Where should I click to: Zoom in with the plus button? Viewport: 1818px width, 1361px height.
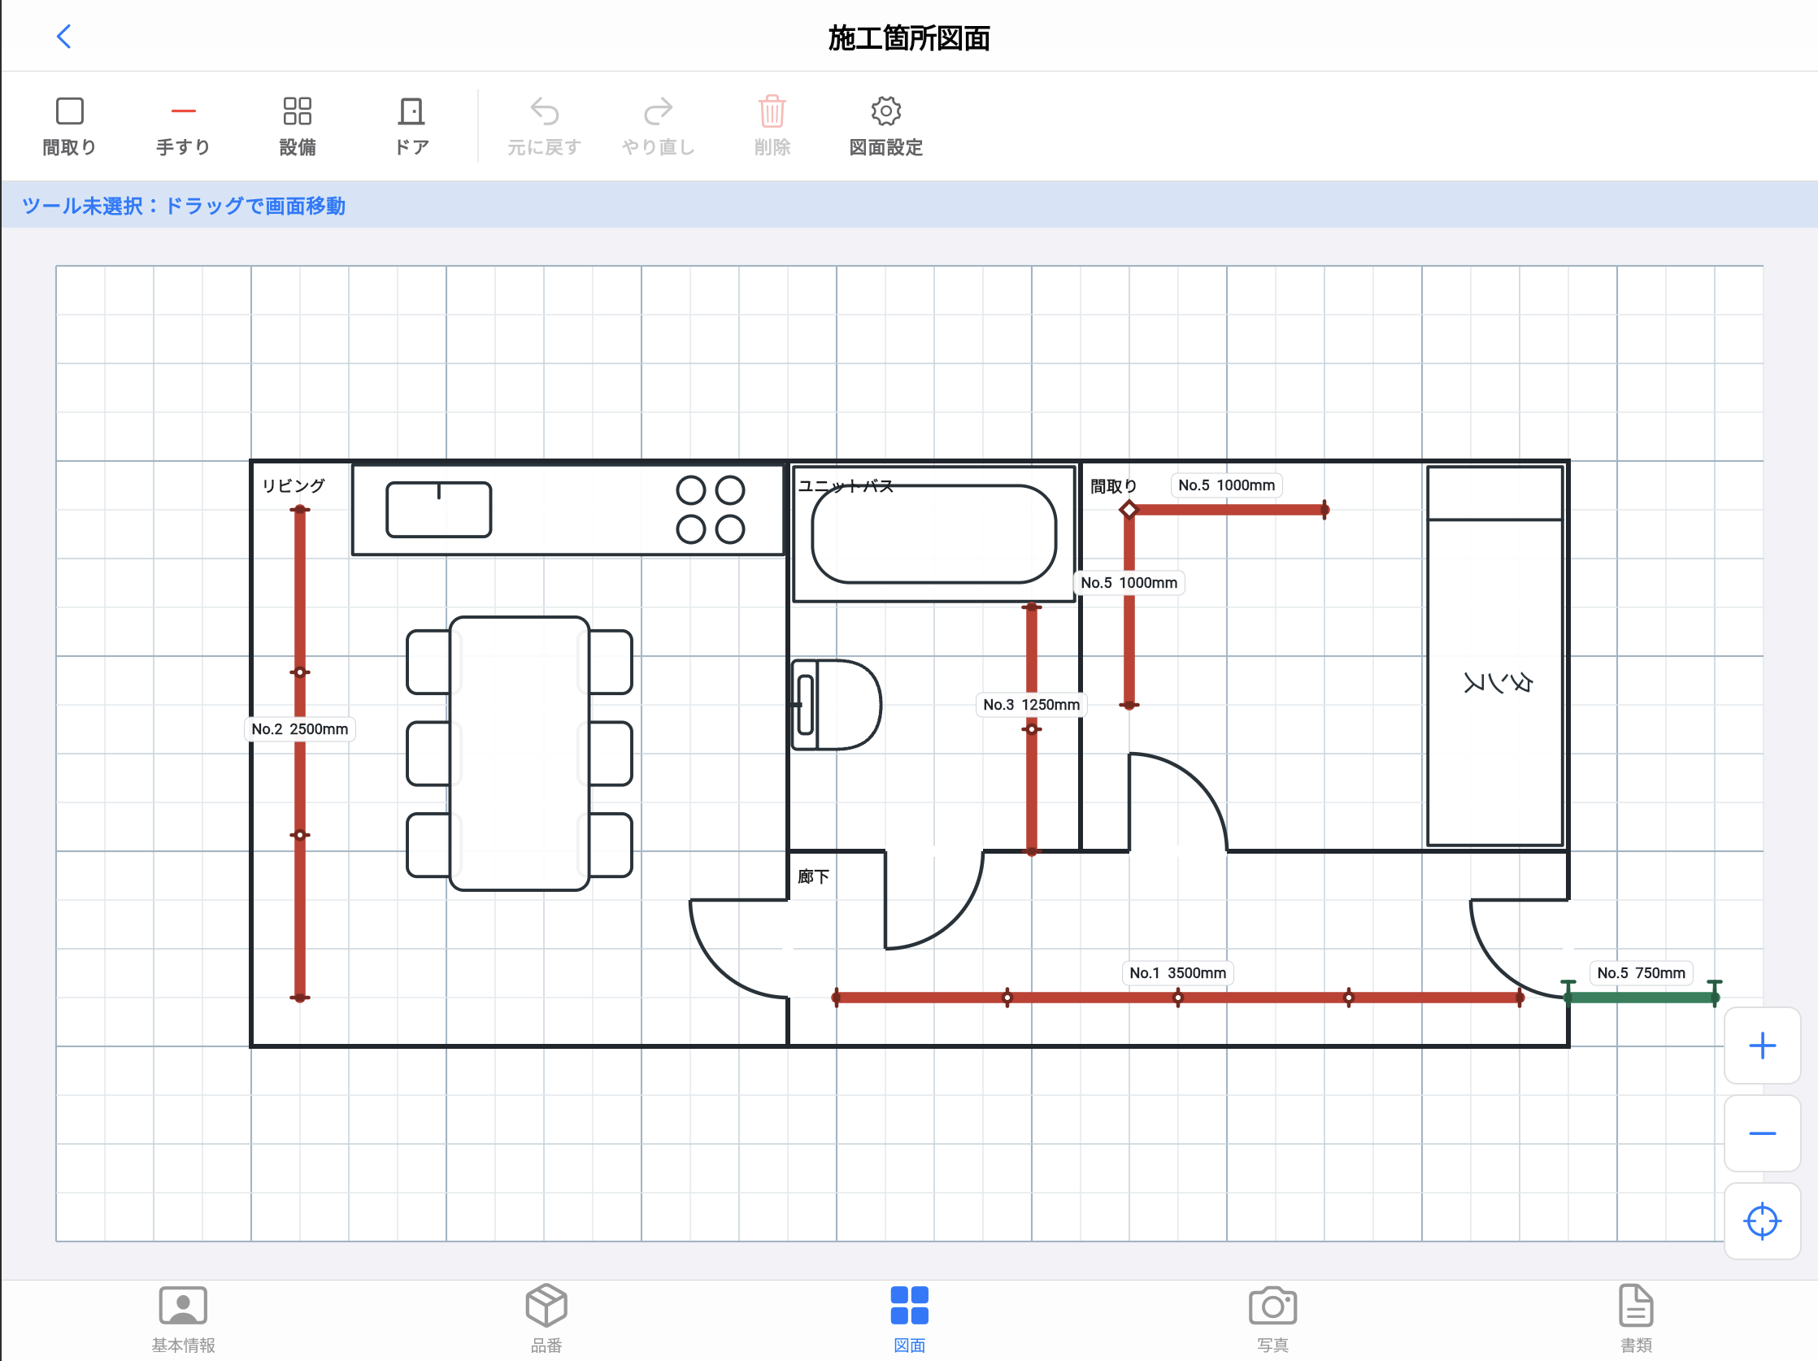pos(1762,1046)
